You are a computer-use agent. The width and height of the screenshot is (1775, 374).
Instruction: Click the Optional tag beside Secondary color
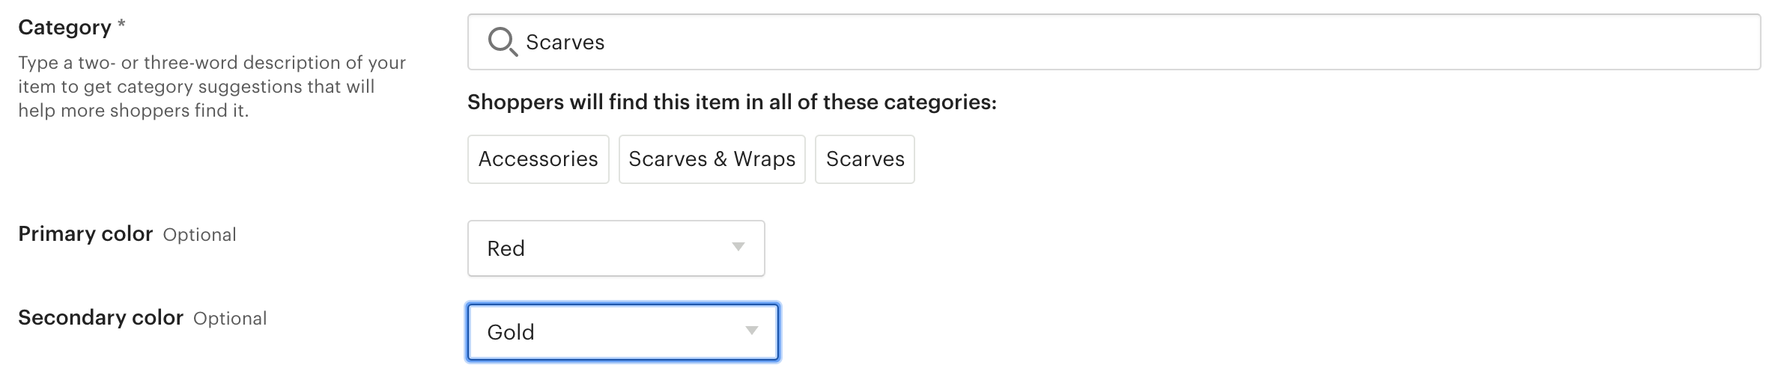pyautogui.click(x=230, y=319)
